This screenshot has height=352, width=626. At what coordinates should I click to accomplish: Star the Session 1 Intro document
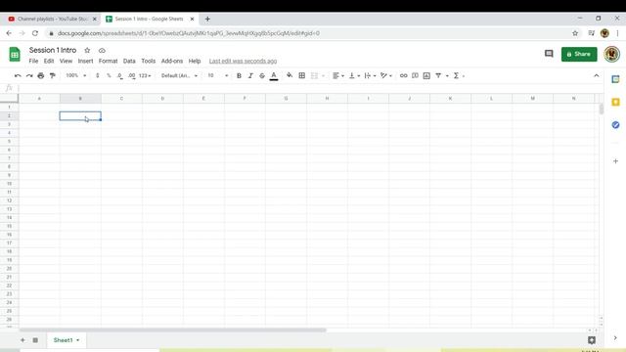point(87,50)
